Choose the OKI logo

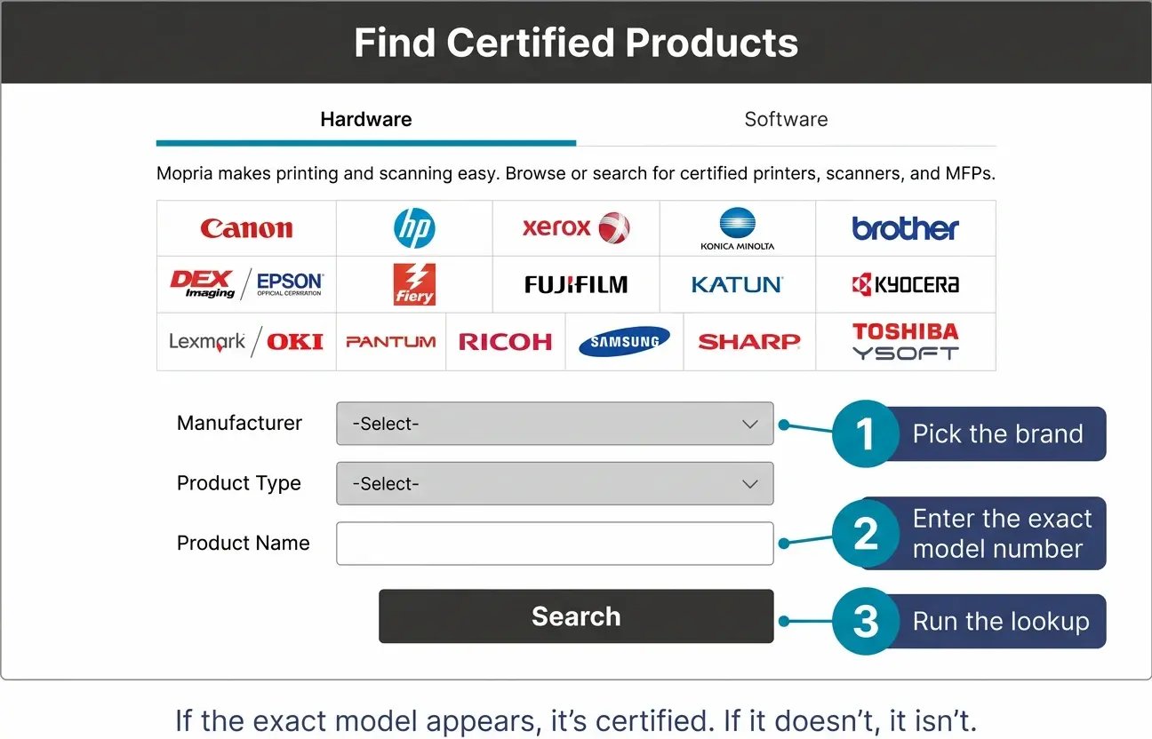[x=295, y=341]
